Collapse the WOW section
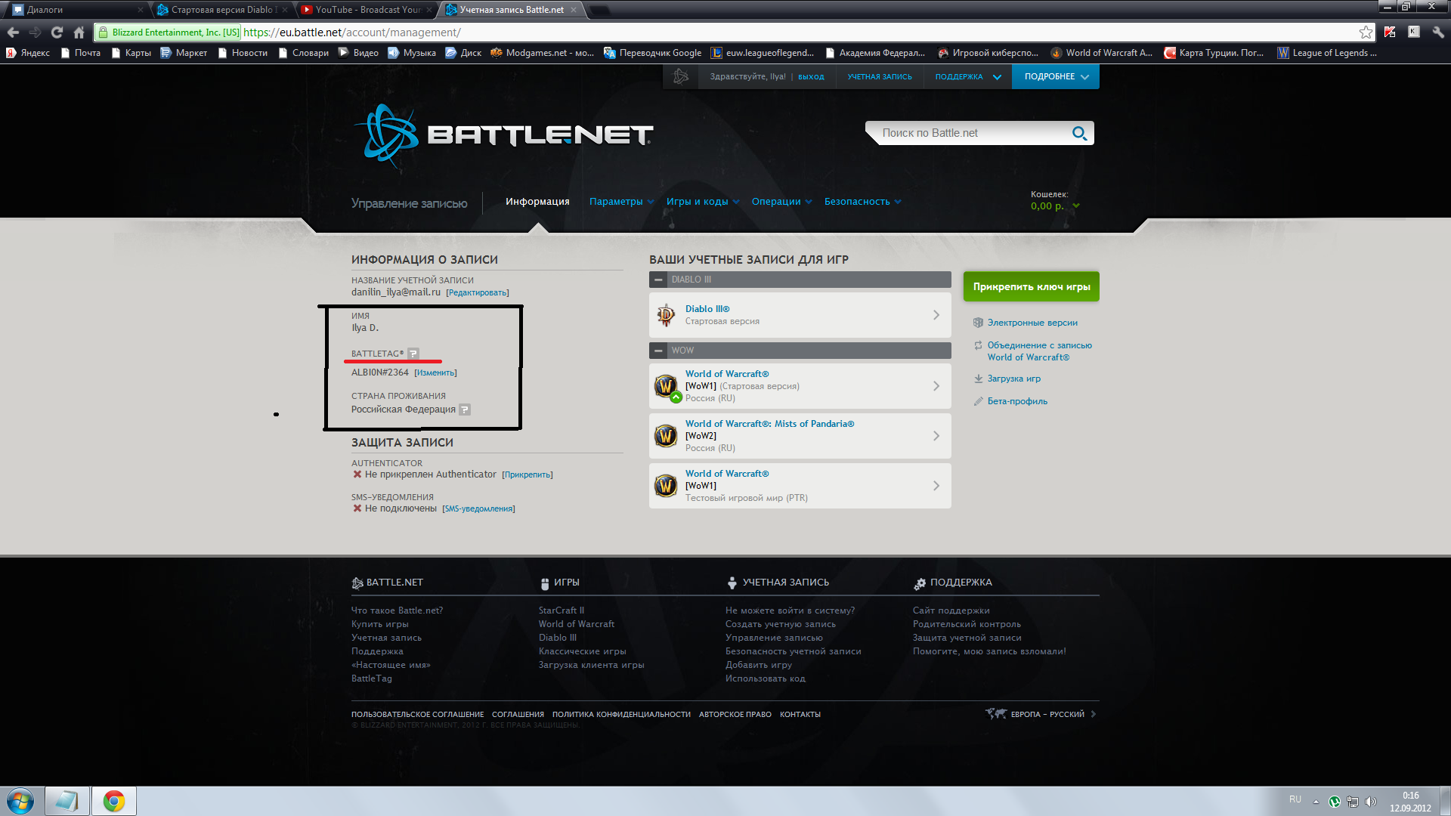The height and width of the screenshot is (816, 1451). (659, 351)
